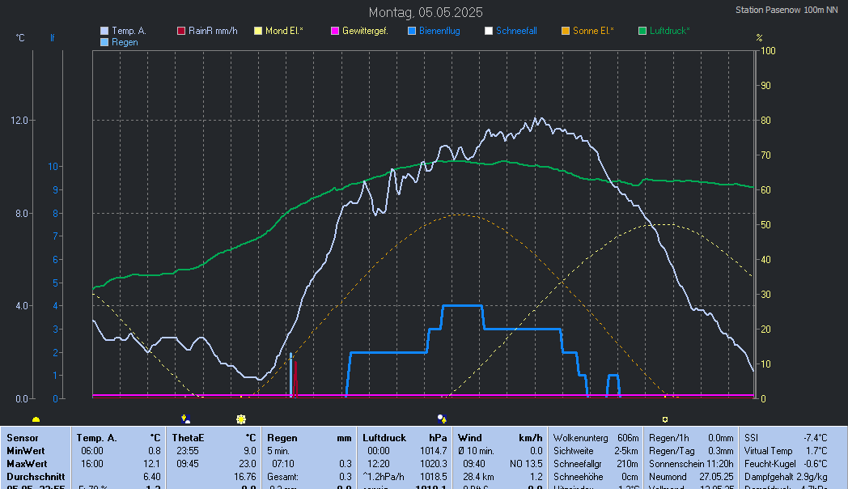Click the 12.0 temperature axis tick

click(x=19, y=120)
